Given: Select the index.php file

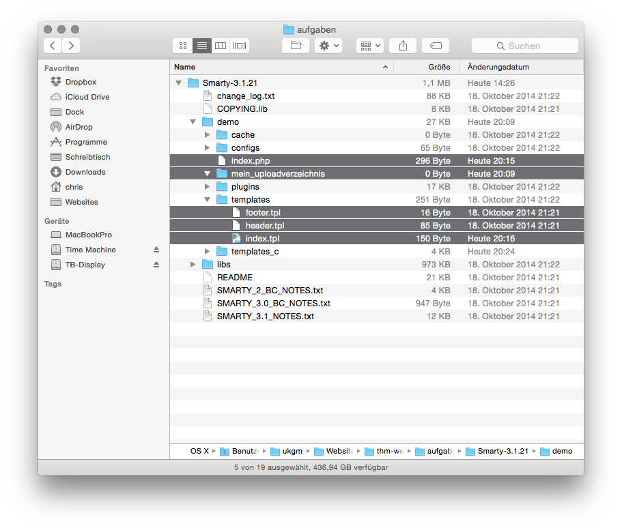Looking at the screenshot, I should tap(377, 160).
